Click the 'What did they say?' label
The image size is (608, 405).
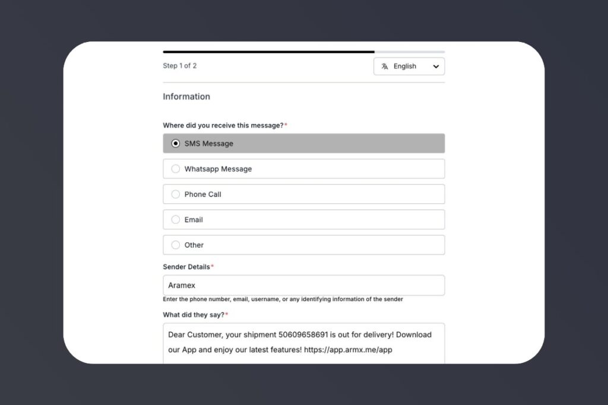click(x=194, y=314)
